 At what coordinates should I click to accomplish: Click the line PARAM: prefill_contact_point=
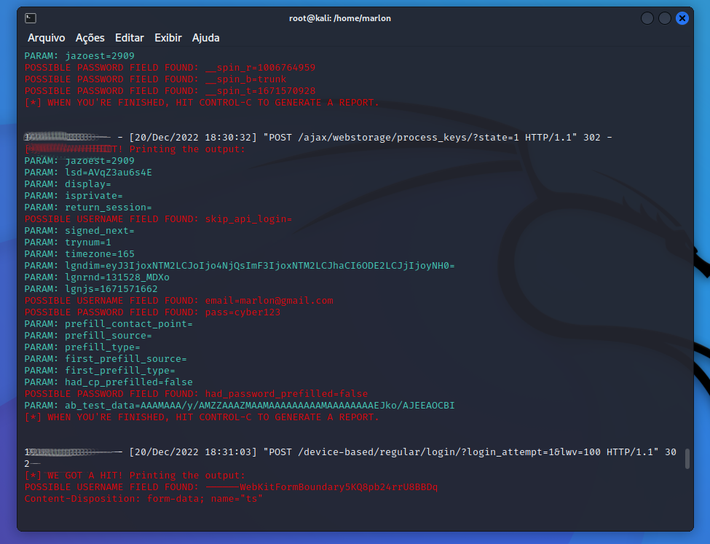(x=109, y=324)
